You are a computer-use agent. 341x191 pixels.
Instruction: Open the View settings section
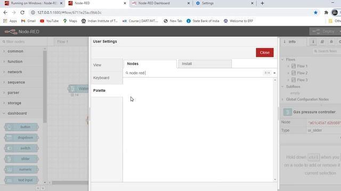click(x=107, y=65)
